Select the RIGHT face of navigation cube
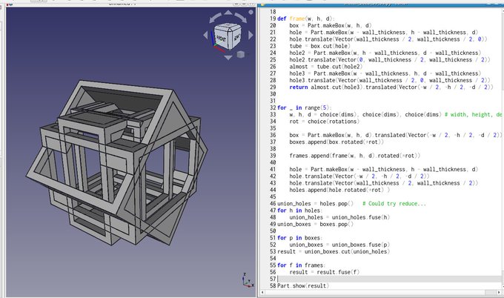Image resolution: width=504 pixels, height=298 pixels. tap(236, 37)
